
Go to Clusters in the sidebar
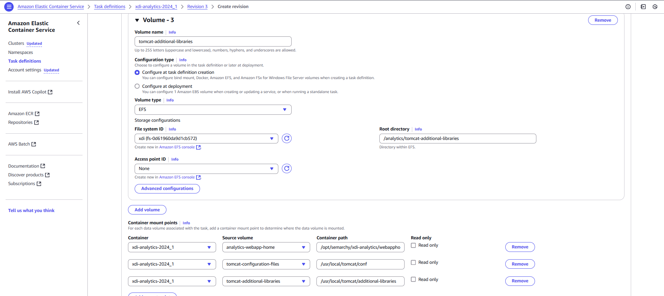16,43
